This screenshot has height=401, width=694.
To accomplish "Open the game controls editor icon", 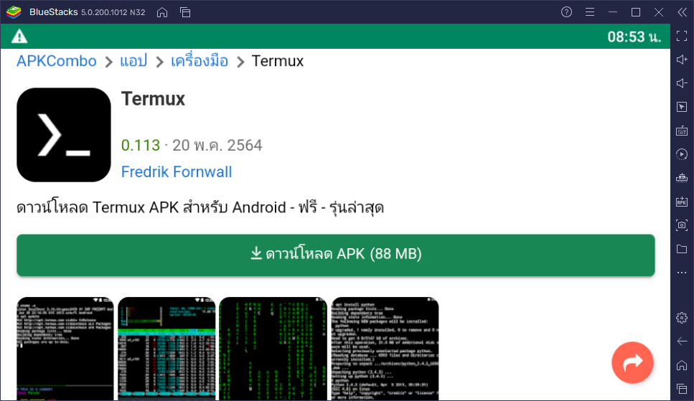I will [x=682, y=178].
